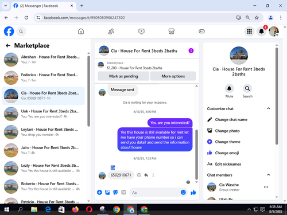
Task: Reload the page
Action: (26, 18)
